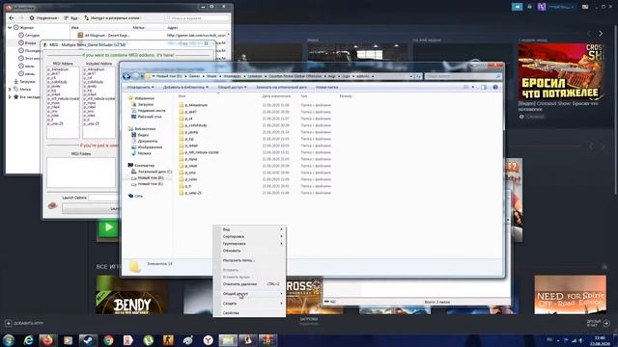Select p_44magnum in MIGI Addons list
This screenshot has width=618, height=347.
click(58, 69)
